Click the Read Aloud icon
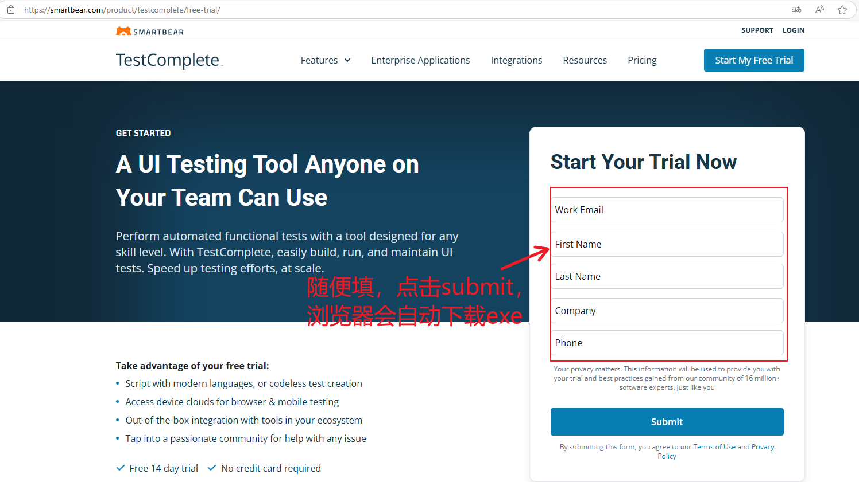Image resolution: width=859 pixels, height=482 pixels. (819, 10)
